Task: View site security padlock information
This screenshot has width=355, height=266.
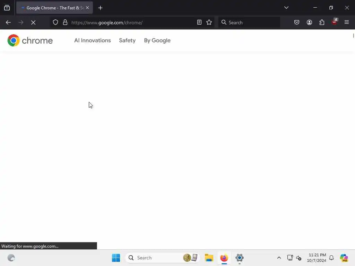Action: [65, 23]
